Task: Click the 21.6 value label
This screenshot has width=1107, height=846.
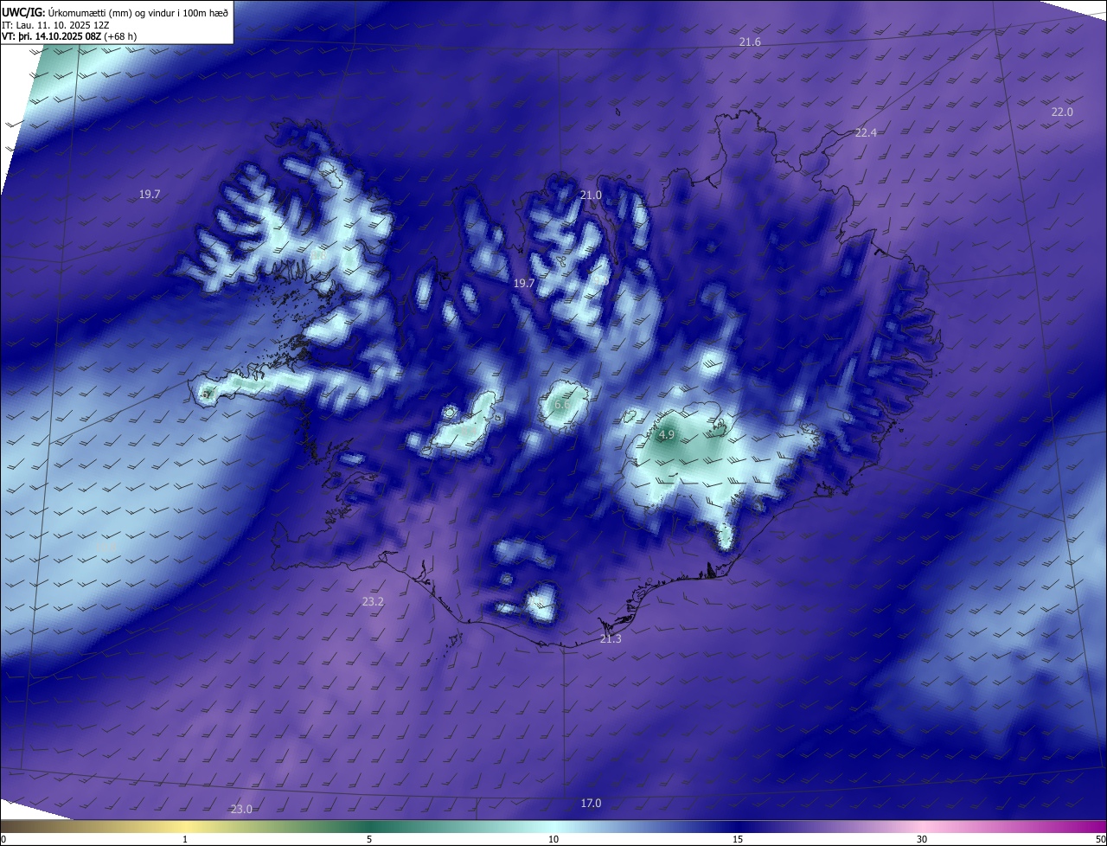Action: (750, 42)
